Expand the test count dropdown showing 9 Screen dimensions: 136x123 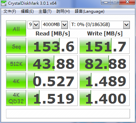pos(36,25)
